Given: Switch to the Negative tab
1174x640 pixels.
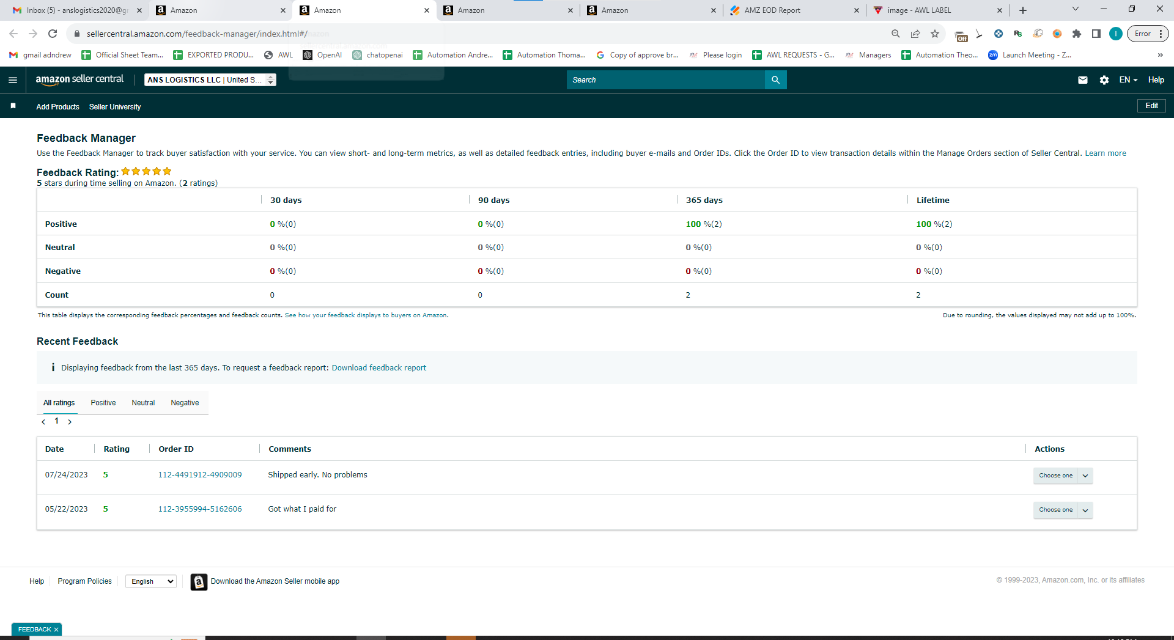Looking at the screenshot, I should pyautogui.click(x=185, y=403).
